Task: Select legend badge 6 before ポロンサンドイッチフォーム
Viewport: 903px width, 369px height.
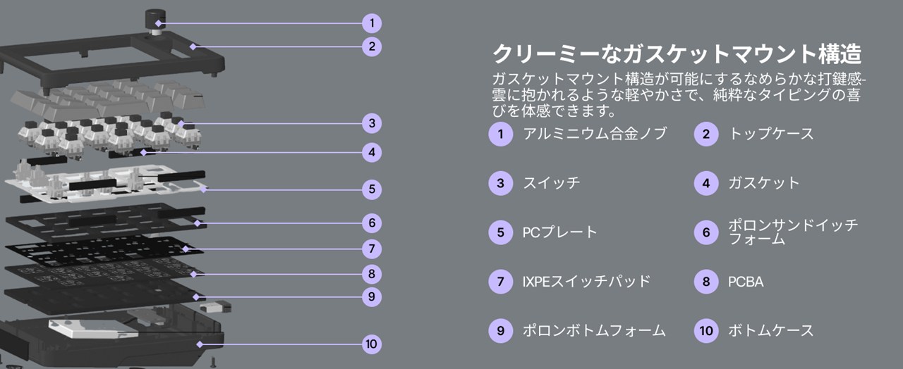Action: point(705,232)
